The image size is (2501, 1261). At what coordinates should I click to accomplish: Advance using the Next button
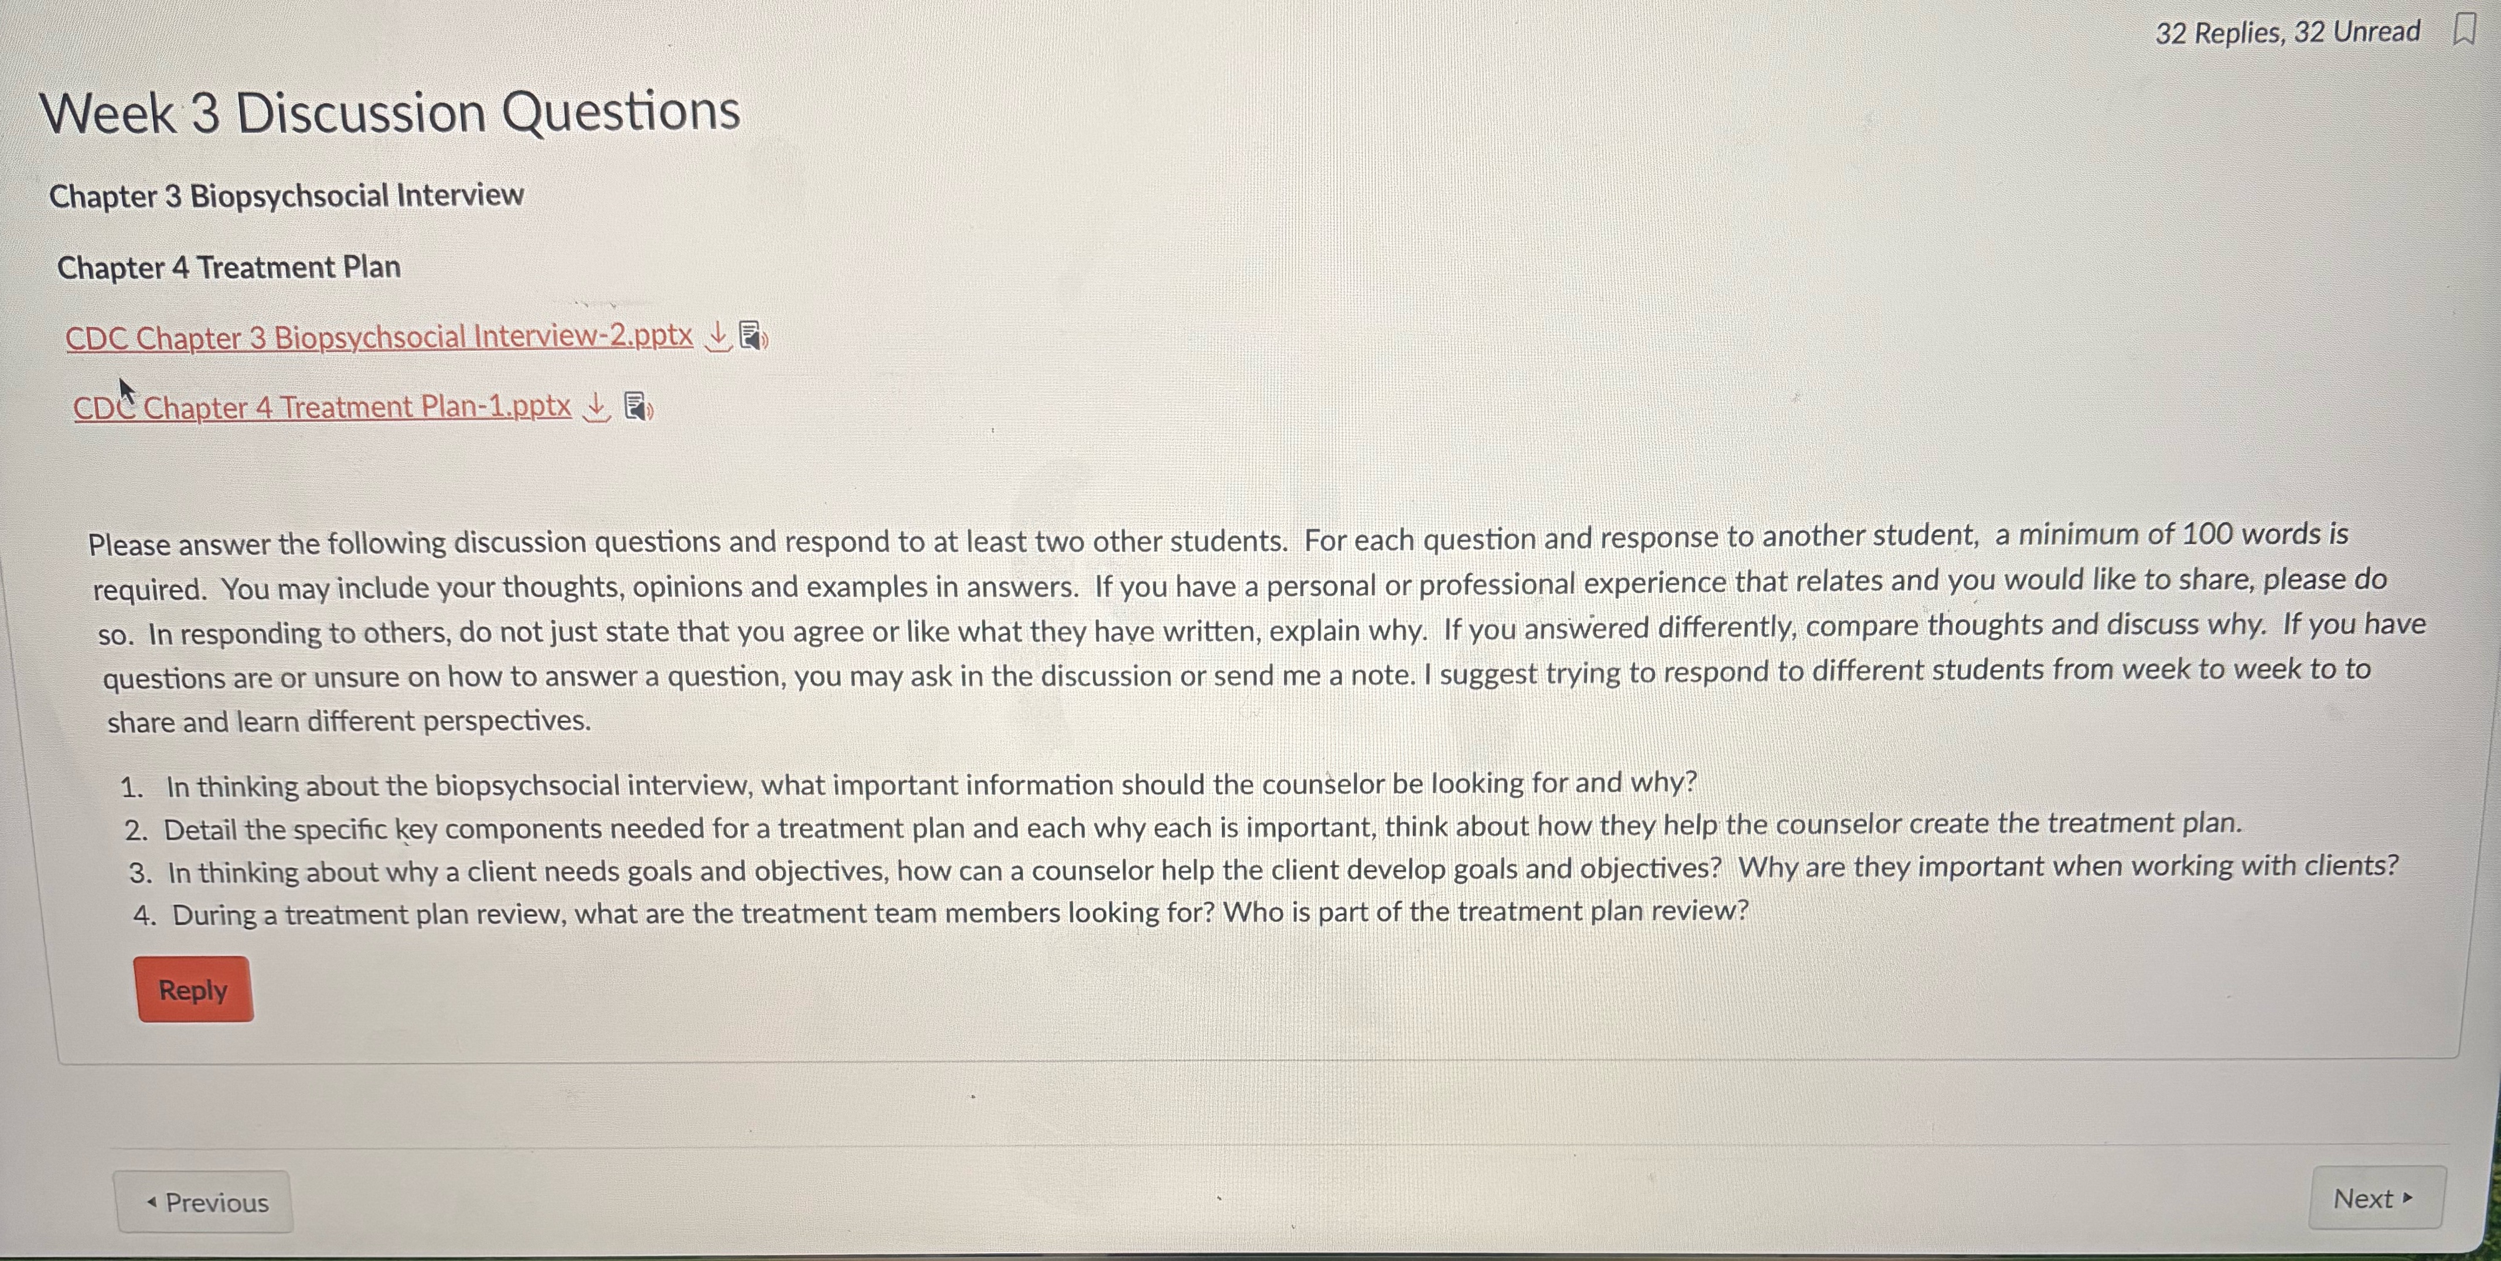pyautogui.click(x=2375, y=1199)
